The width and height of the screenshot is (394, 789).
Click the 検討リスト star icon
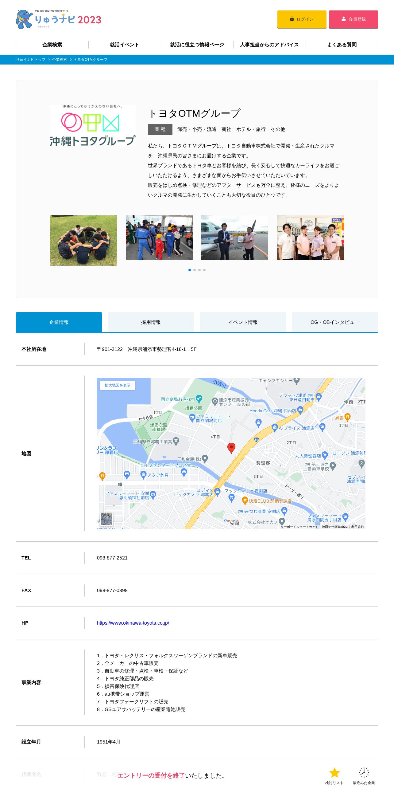334,772
